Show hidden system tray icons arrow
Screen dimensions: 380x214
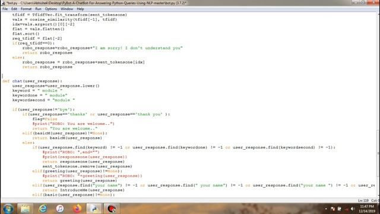[326, 209]
